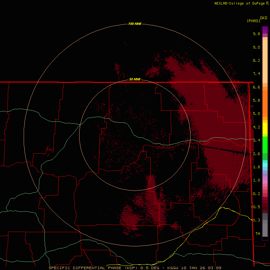Click the [PHAS] units label
This screenshot has width=270, height=270.
click(253, 21)
